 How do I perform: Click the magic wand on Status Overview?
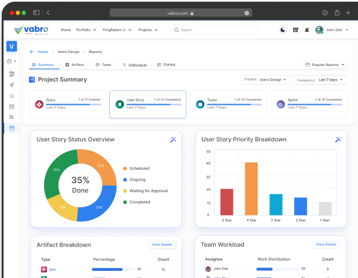click(173, 140)
